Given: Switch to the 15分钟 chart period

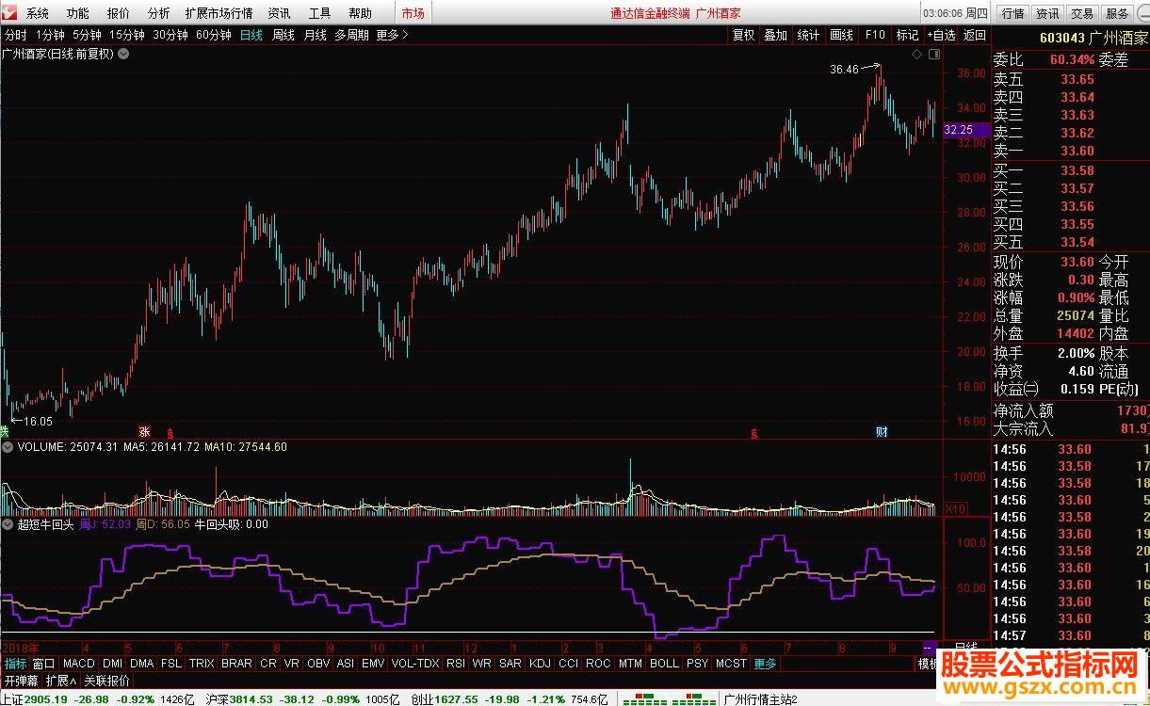Looking at the screenshot, I should 127,35.
